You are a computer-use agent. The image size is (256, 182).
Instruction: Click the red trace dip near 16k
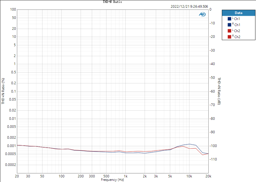[203, 155]
